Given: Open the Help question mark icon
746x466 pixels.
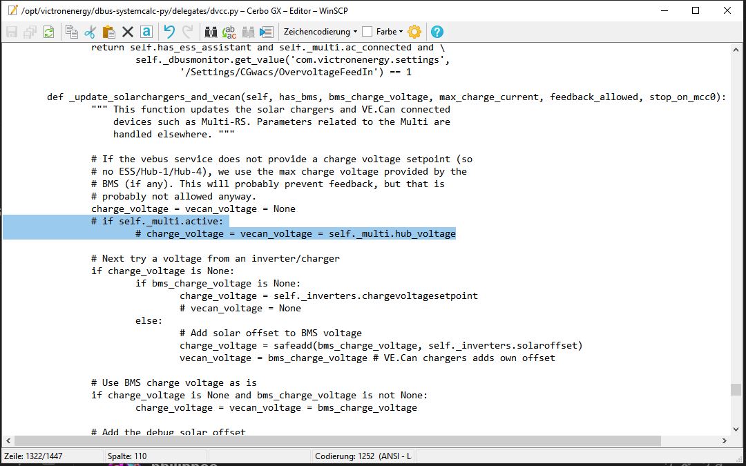Looking at the screenshot, I should [437, 32].
